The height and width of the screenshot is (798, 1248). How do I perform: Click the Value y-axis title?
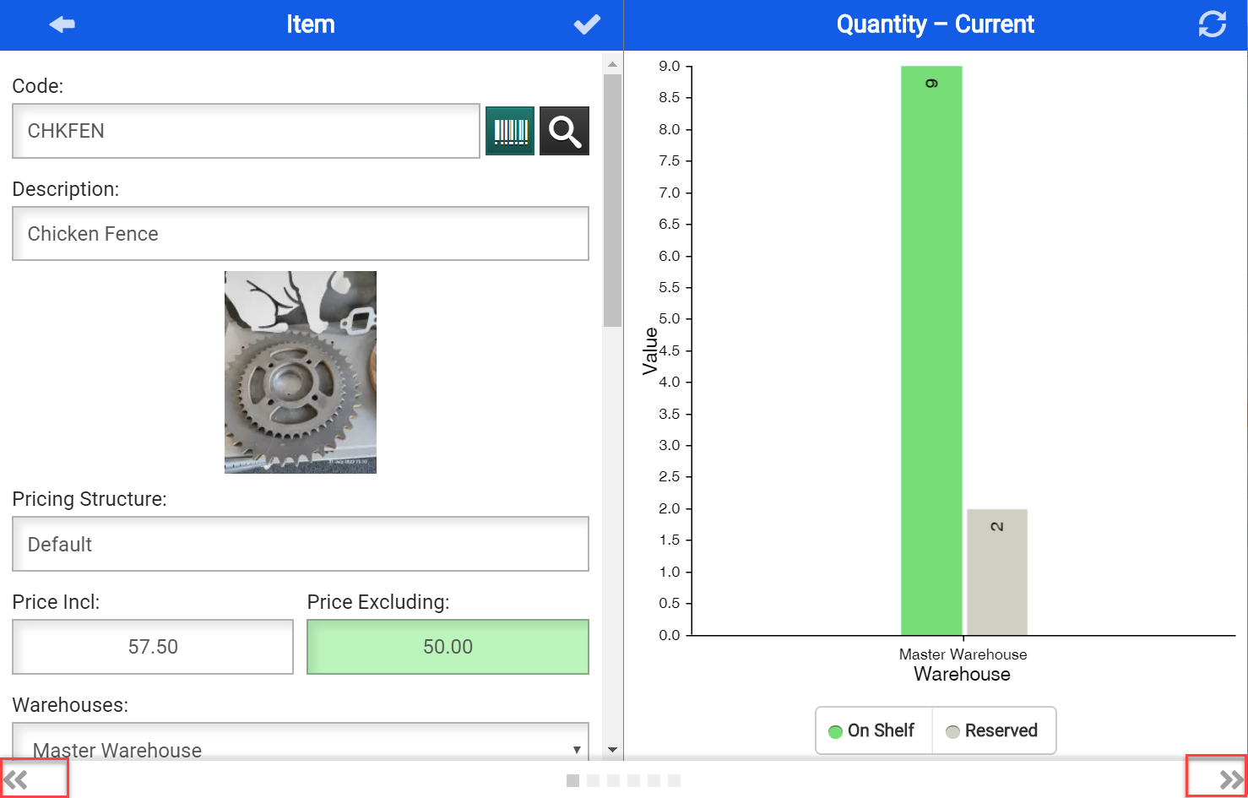click(650, 350)
